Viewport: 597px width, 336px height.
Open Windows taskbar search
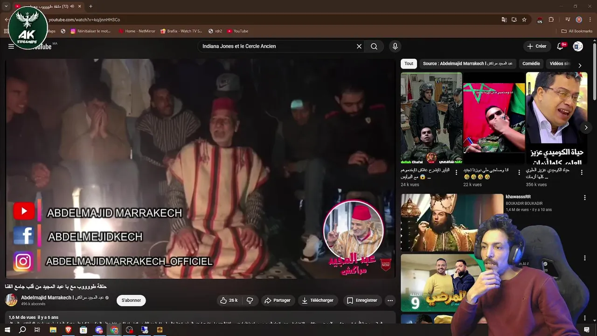(22, 330)
